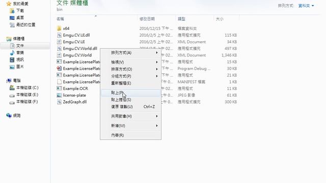Click the MANIFEST 檔案 type cell
This screenshot has height=183, width=326.
tap(192, 82)
